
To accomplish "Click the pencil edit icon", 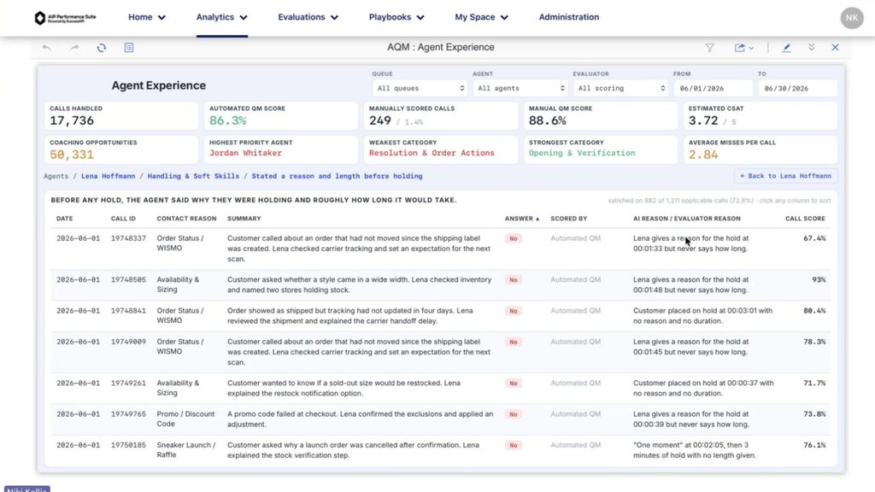I will tap(786, 48).
